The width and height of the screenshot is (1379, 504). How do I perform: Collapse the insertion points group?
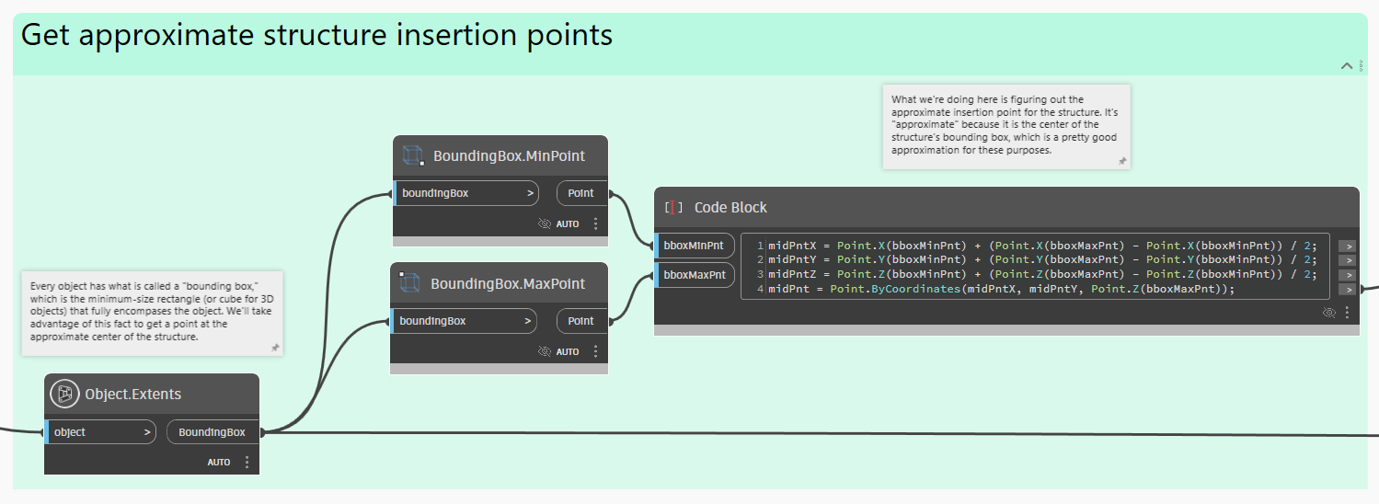coord(1347,66)
